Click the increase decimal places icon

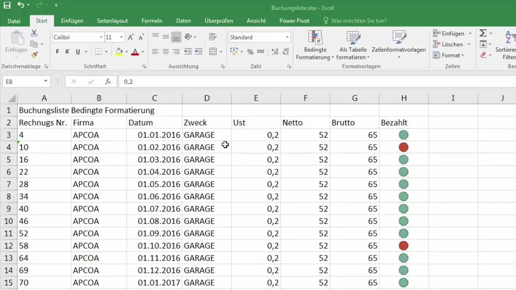pyautogui.click(x=275, y=52)
